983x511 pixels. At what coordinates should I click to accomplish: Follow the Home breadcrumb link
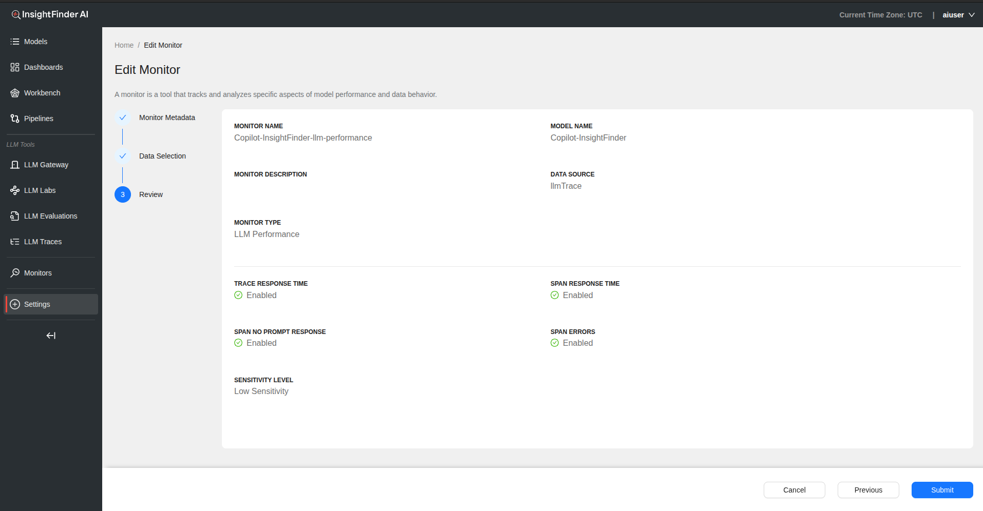[x=124, y=45]
